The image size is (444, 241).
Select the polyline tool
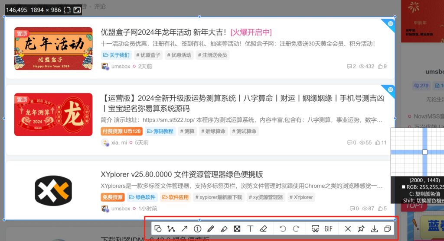pyautogui.click(x=171, y=228)
